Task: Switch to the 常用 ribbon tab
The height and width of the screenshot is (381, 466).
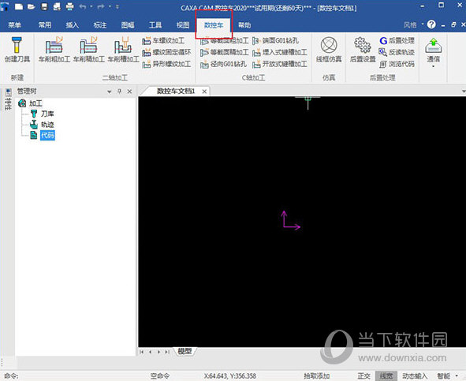Action: [45, 25]
